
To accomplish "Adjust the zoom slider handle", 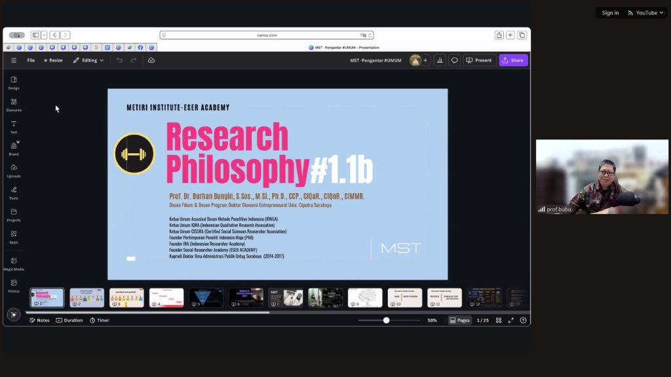I will [x=386, y=320].
